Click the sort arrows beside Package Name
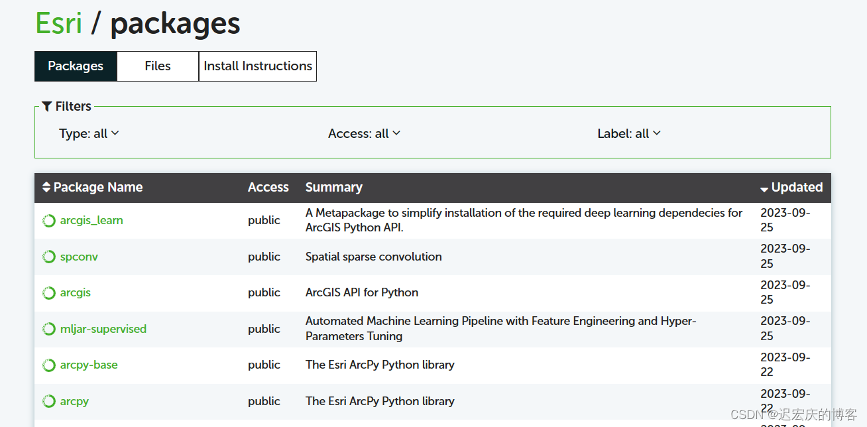 click(x=46, y=188)
